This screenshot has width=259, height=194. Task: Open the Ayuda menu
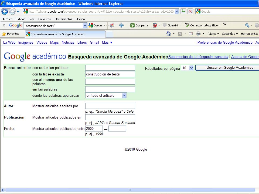click(81, 19)
